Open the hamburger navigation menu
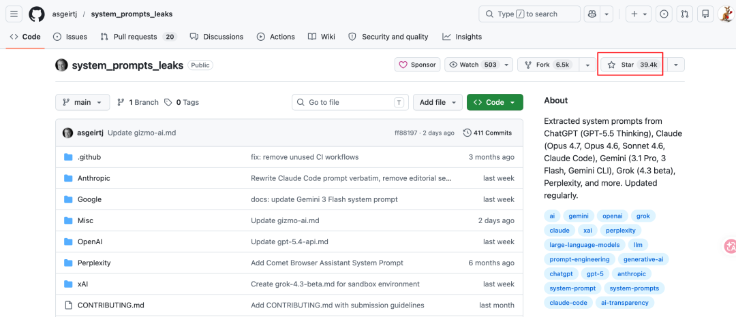 click(x=14, y=14)
